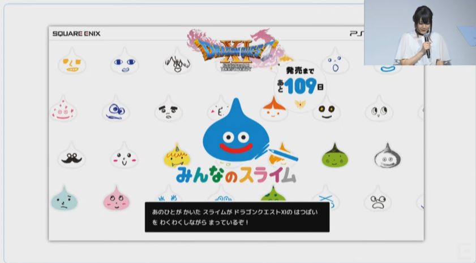Screen dimensions: 476x263
Task: Choose the light blue worried slime
Action: (64, 198)
